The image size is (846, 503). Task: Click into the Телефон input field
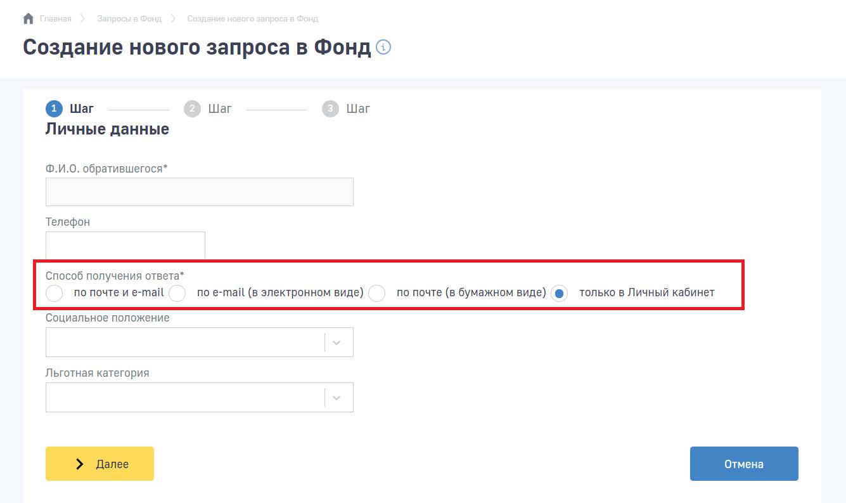[x=125, y=245]
